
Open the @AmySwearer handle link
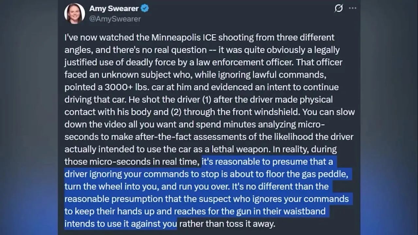pyautogui.click(x=115, y=19)
